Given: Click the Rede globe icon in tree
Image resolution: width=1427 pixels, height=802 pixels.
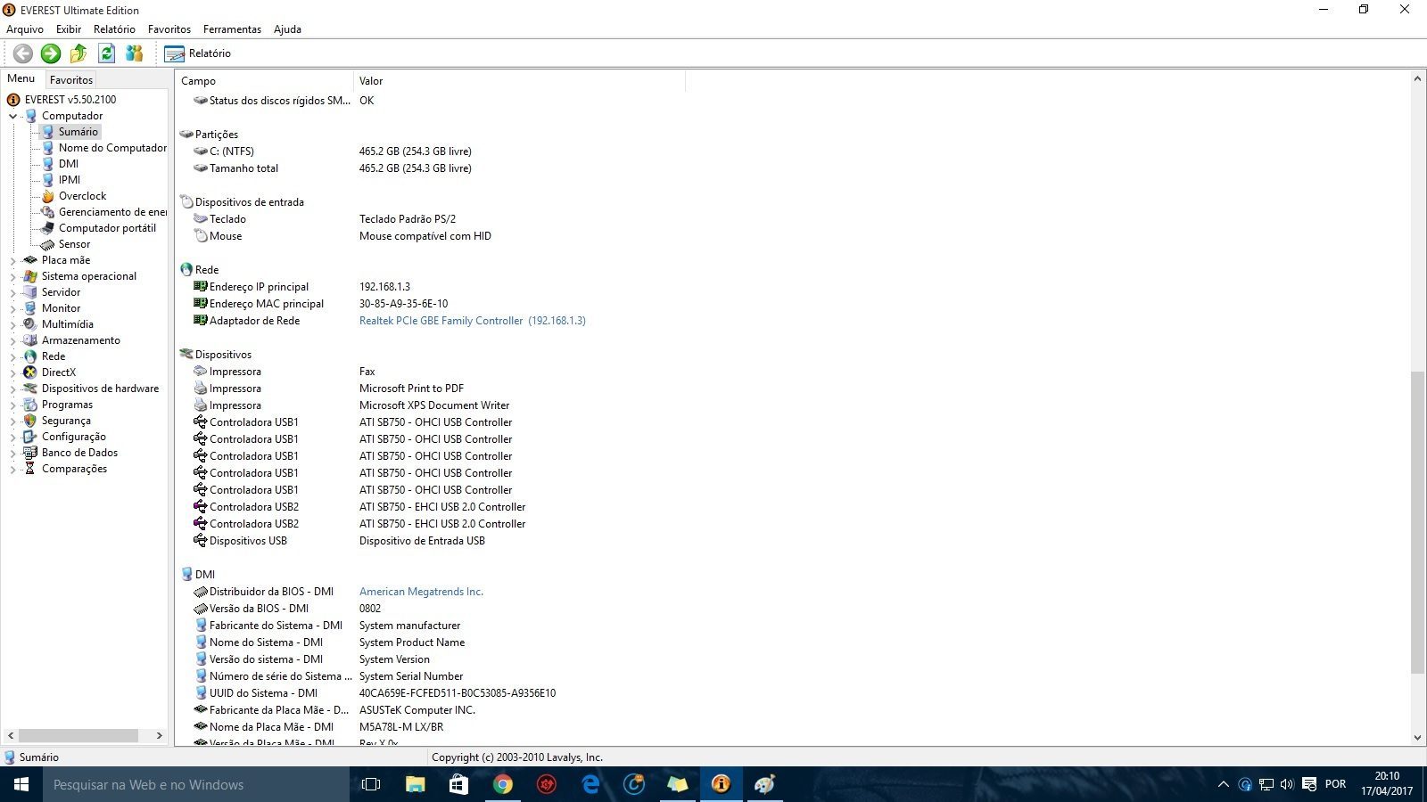Looking at the screenshot, I should [x=30, y=356].
